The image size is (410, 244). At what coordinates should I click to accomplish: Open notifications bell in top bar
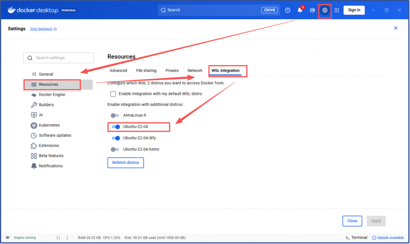tap(300, 10)
